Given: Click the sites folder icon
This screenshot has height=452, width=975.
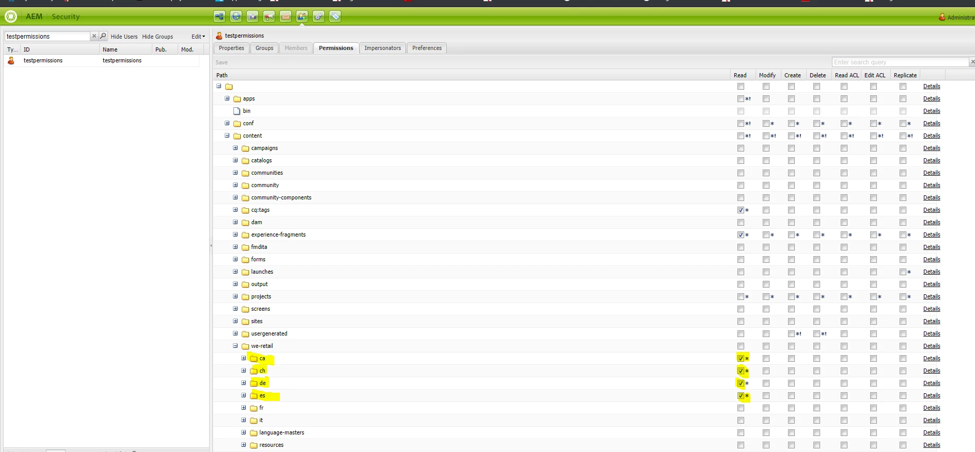Looking at the screenshot, I should (245, 322).
